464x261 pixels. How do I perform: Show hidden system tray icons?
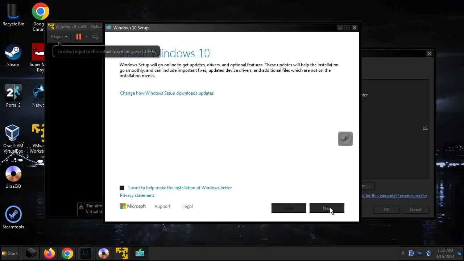coord(403,253)
